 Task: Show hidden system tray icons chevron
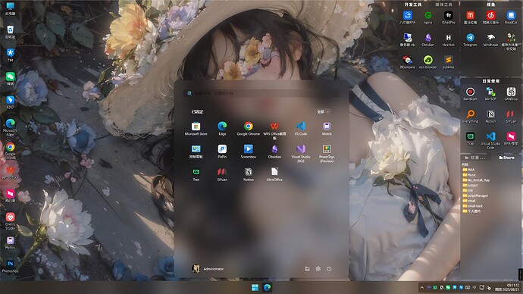(x=421, y=287)
